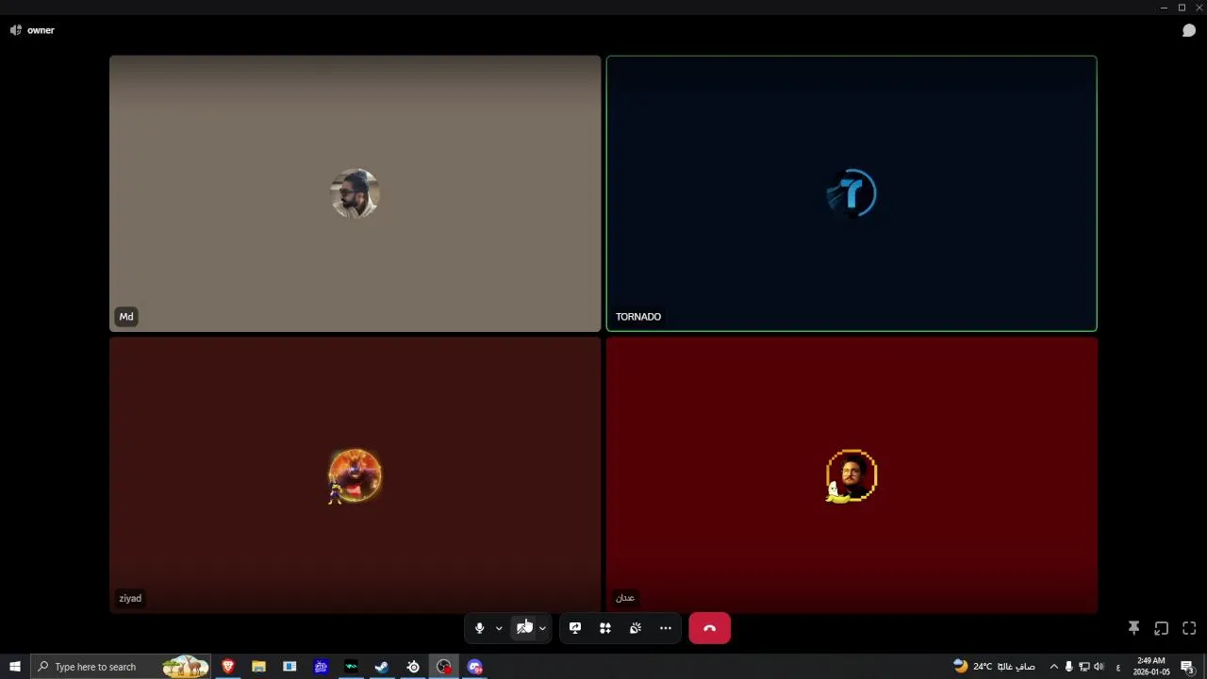Open the clock showing 2:49 AM
The height and width of the screenshot is (679, 1207).
coord(1151,667)
